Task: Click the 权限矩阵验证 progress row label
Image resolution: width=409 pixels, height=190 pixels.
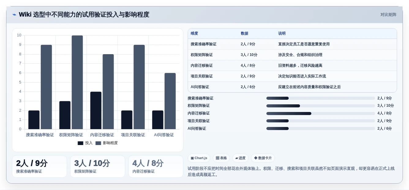Action: tap(199, 106)
